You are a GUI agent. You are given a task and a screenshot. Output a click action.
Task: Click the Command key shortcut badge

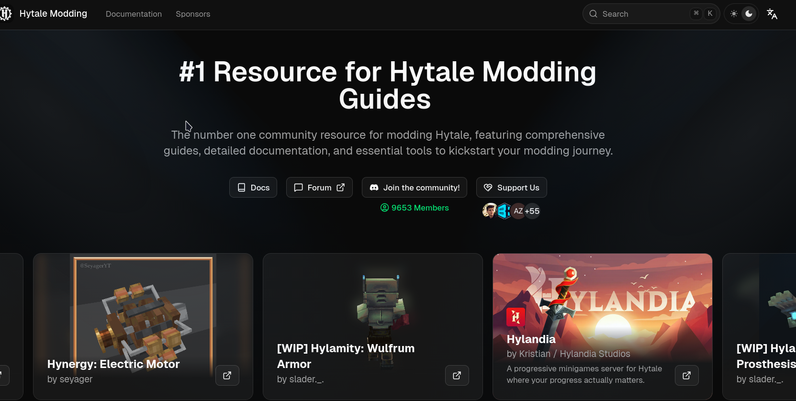point(696,13)
